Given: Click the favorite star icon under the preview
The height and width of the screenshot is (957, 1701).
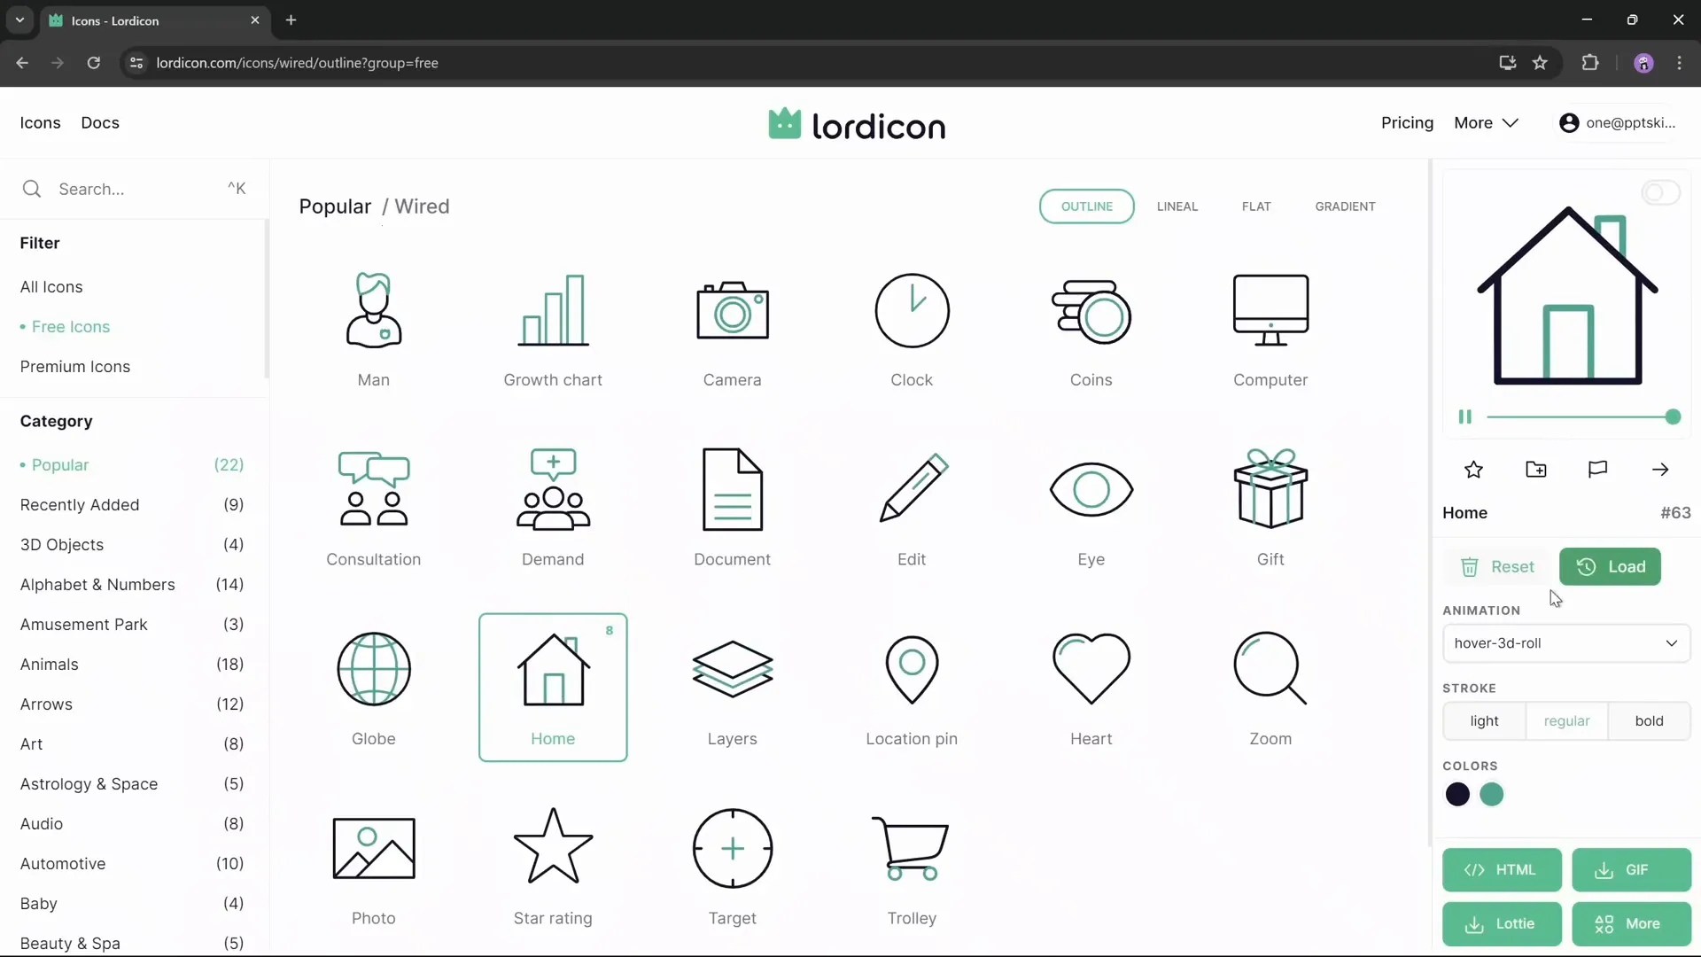Looking at the screenshot, I should [1473, 470].
